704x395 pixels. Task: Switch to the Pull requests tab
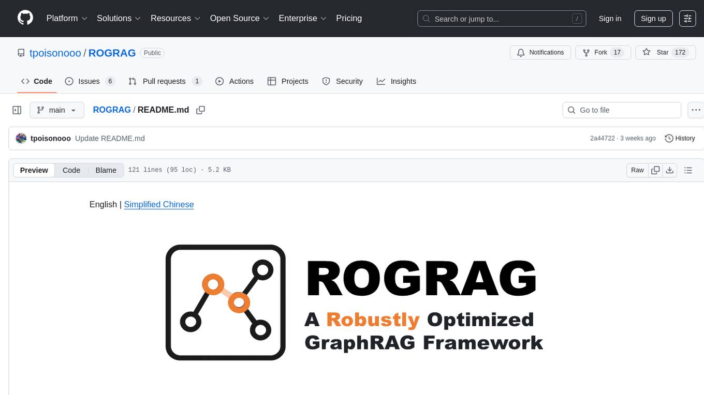(x=165, y=81)
